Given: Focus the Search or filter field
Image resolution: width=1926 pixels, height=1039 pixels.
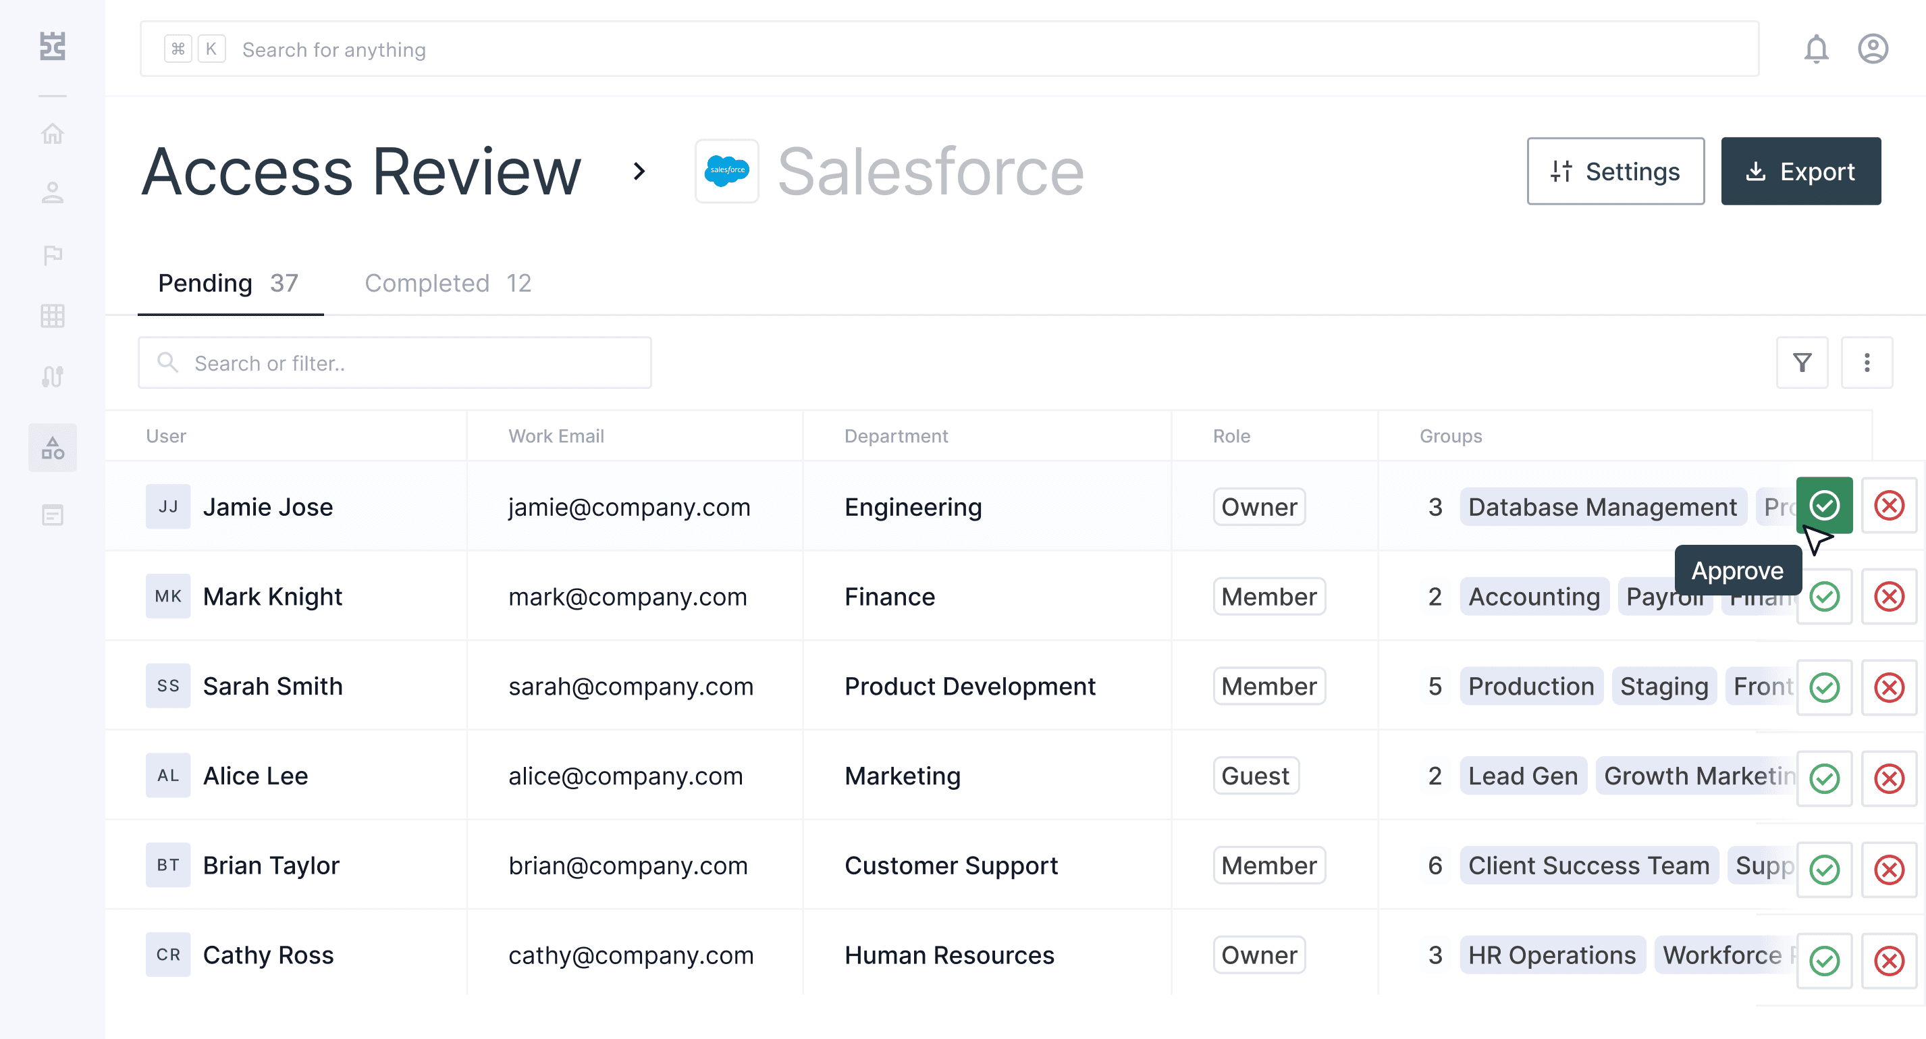Looking at the screenshot, I should click(395, 363).
